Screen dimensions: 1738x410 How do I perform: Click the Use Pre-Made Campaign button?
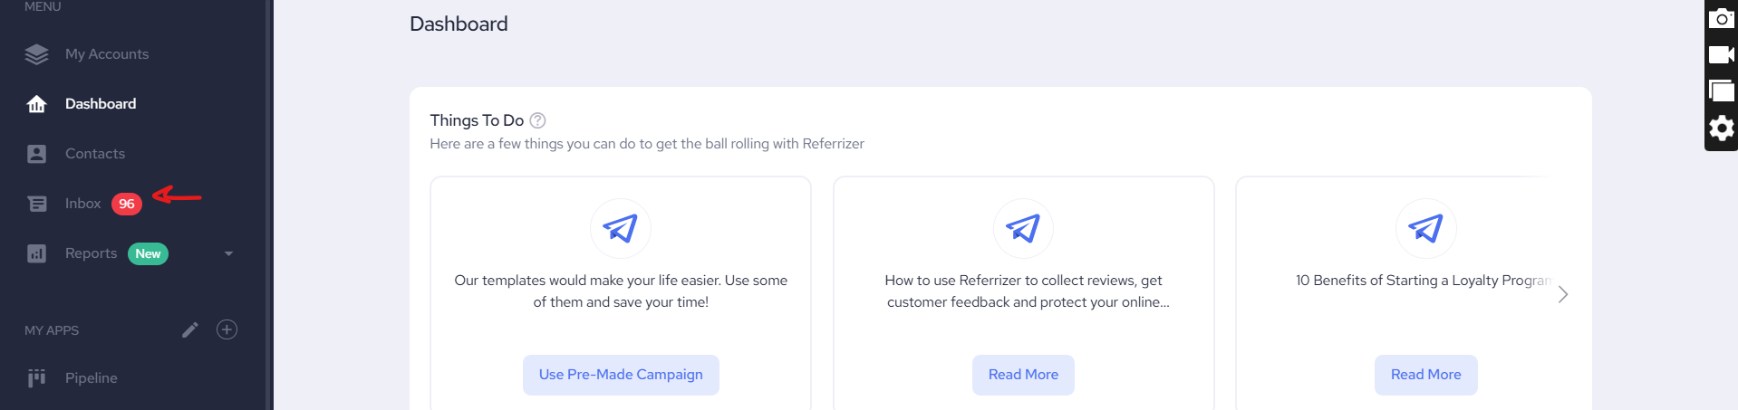pyautogui.click(x=621, y=375)
